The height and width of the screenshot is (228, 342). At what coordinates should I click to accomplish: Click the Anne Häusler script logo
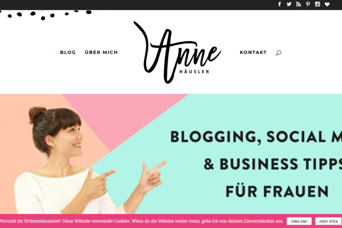pyautogui.click(x=177, y=52)
